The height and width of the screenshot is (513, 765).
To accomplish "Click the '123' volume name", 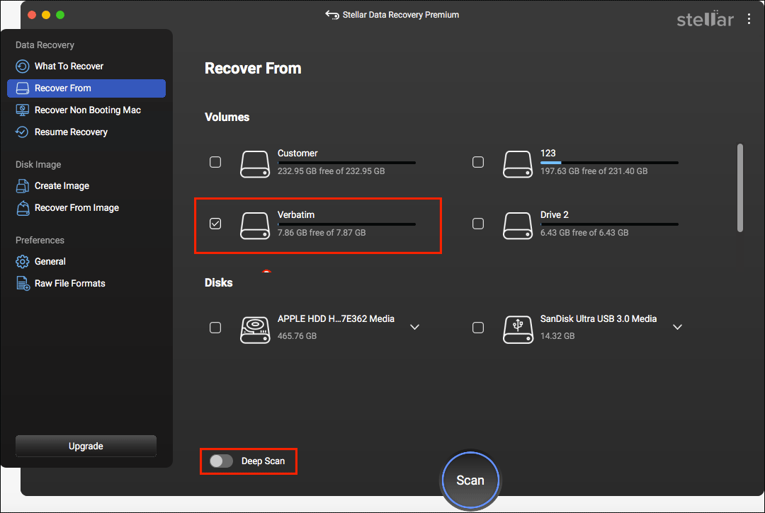I will pos(548,153).
